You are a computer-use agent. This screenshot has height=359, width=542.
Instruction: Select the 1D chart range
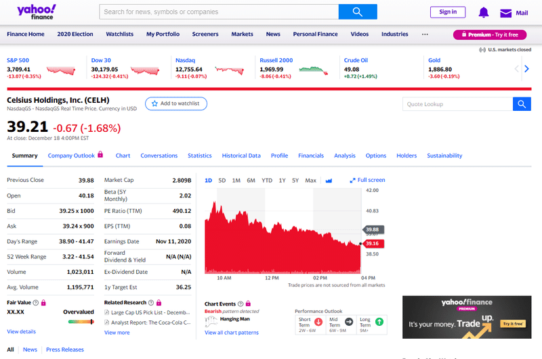coord(208,181)
